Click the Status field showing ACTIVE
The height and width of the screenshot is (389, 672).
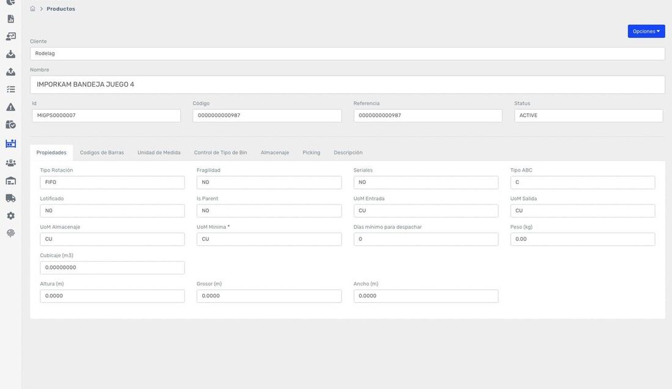point(589,116)
